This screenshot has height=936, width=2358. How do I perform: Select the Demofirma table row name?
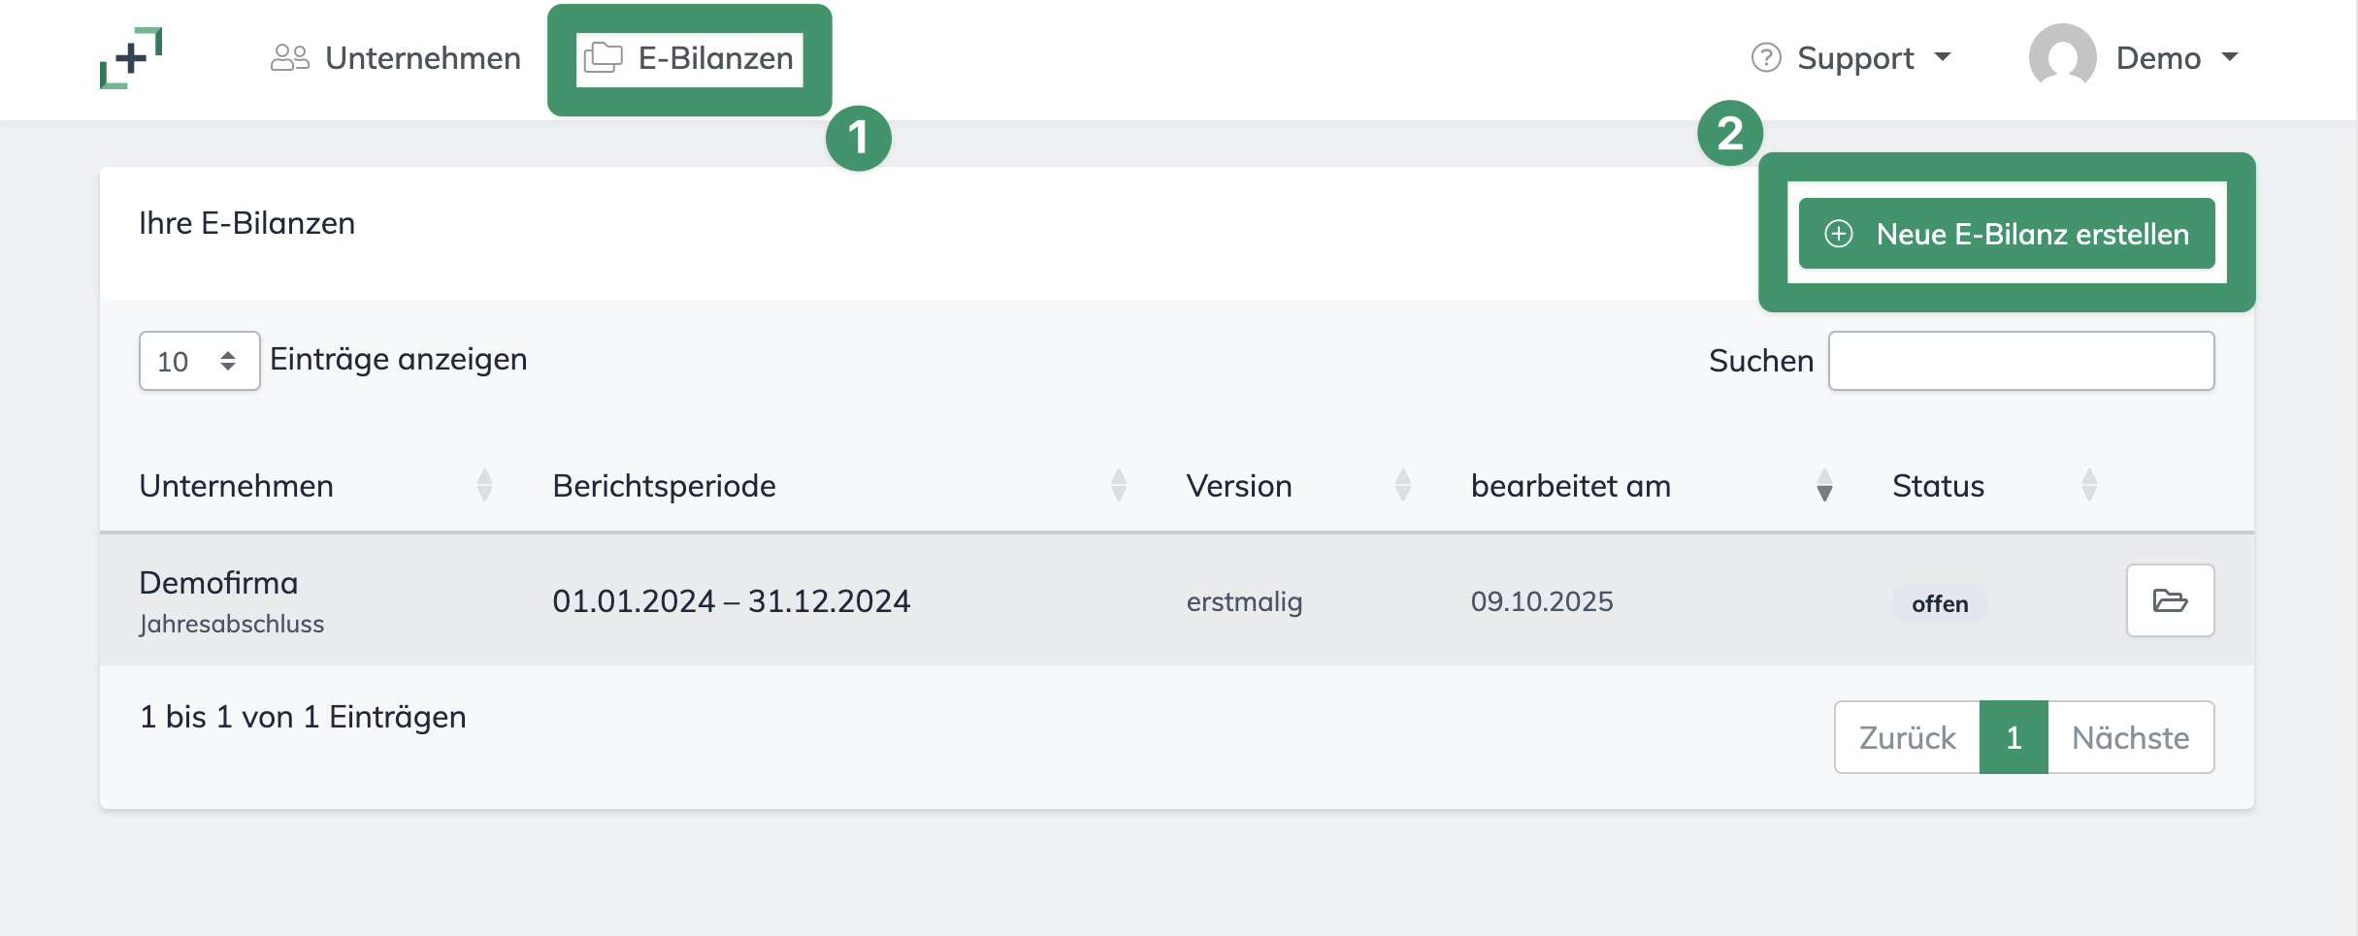(218, 583)
